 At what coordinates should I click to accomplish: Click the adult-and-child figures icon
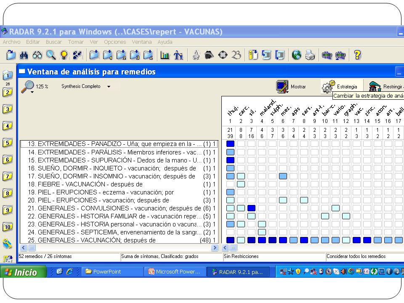178,55
